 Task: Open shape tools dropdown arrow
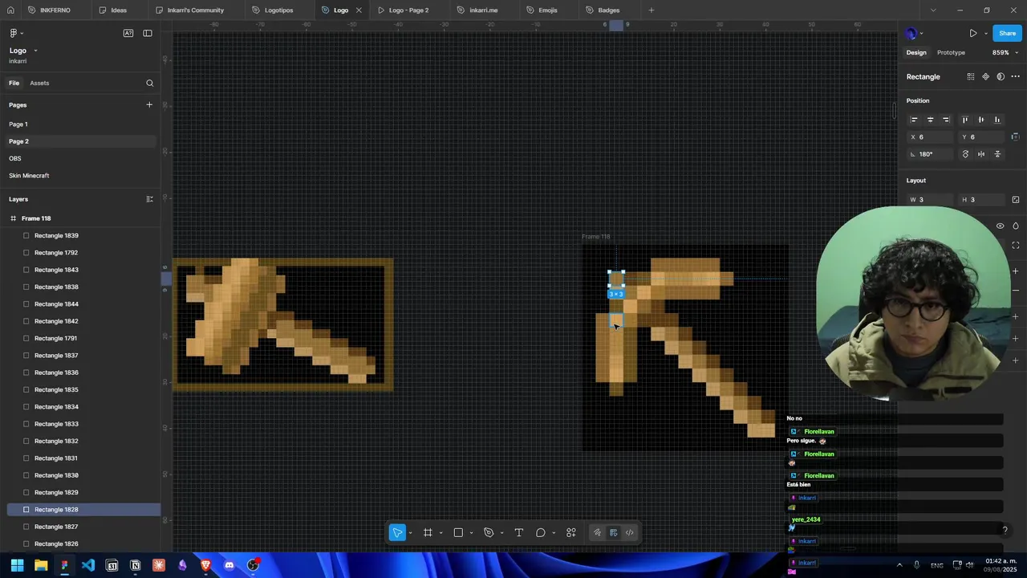[x=471, y=533]
